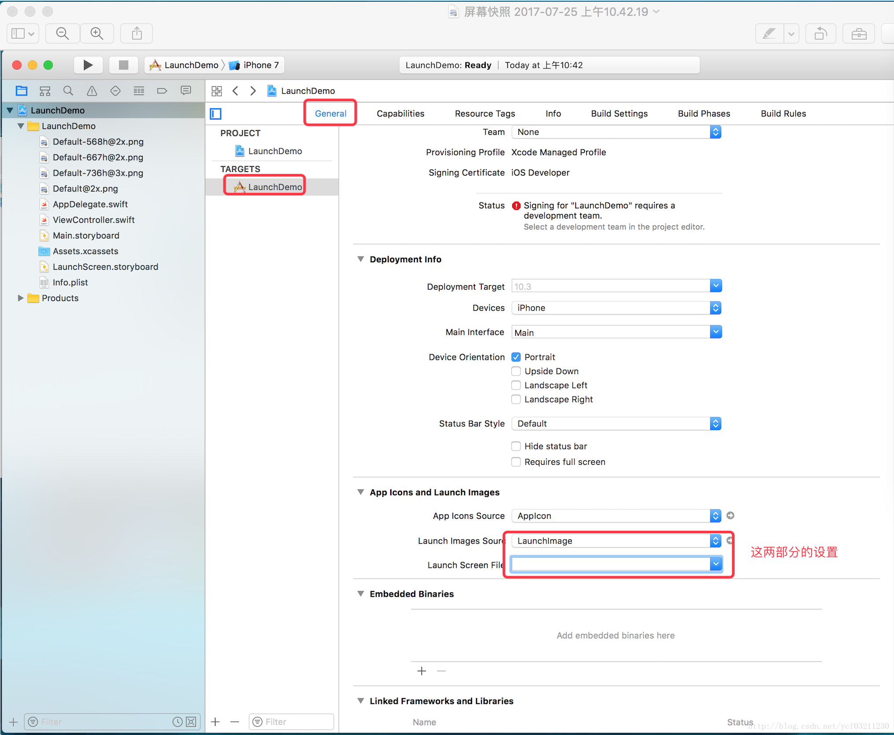The image size is (894, 735).
Task: Switch to the Build Settings tab
Action: tap(619, 114)
